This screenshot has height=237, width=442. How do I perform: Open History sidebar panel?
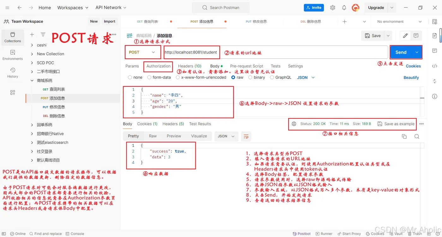click(13, 73)
